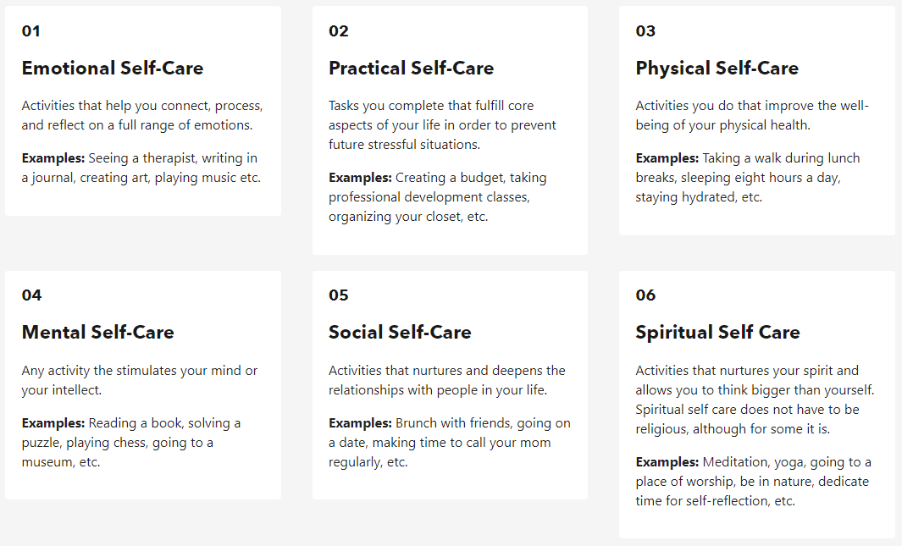Image resolution: width=902 pixels, height=546 pixels.
Task: Click the Emotional Self-Care examples about seeing a therapist
Action: coord(141,168)
